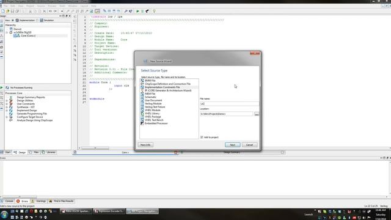Screen dimensions: 391x220
Task: Open the Project menu
Action: (30, 5)
